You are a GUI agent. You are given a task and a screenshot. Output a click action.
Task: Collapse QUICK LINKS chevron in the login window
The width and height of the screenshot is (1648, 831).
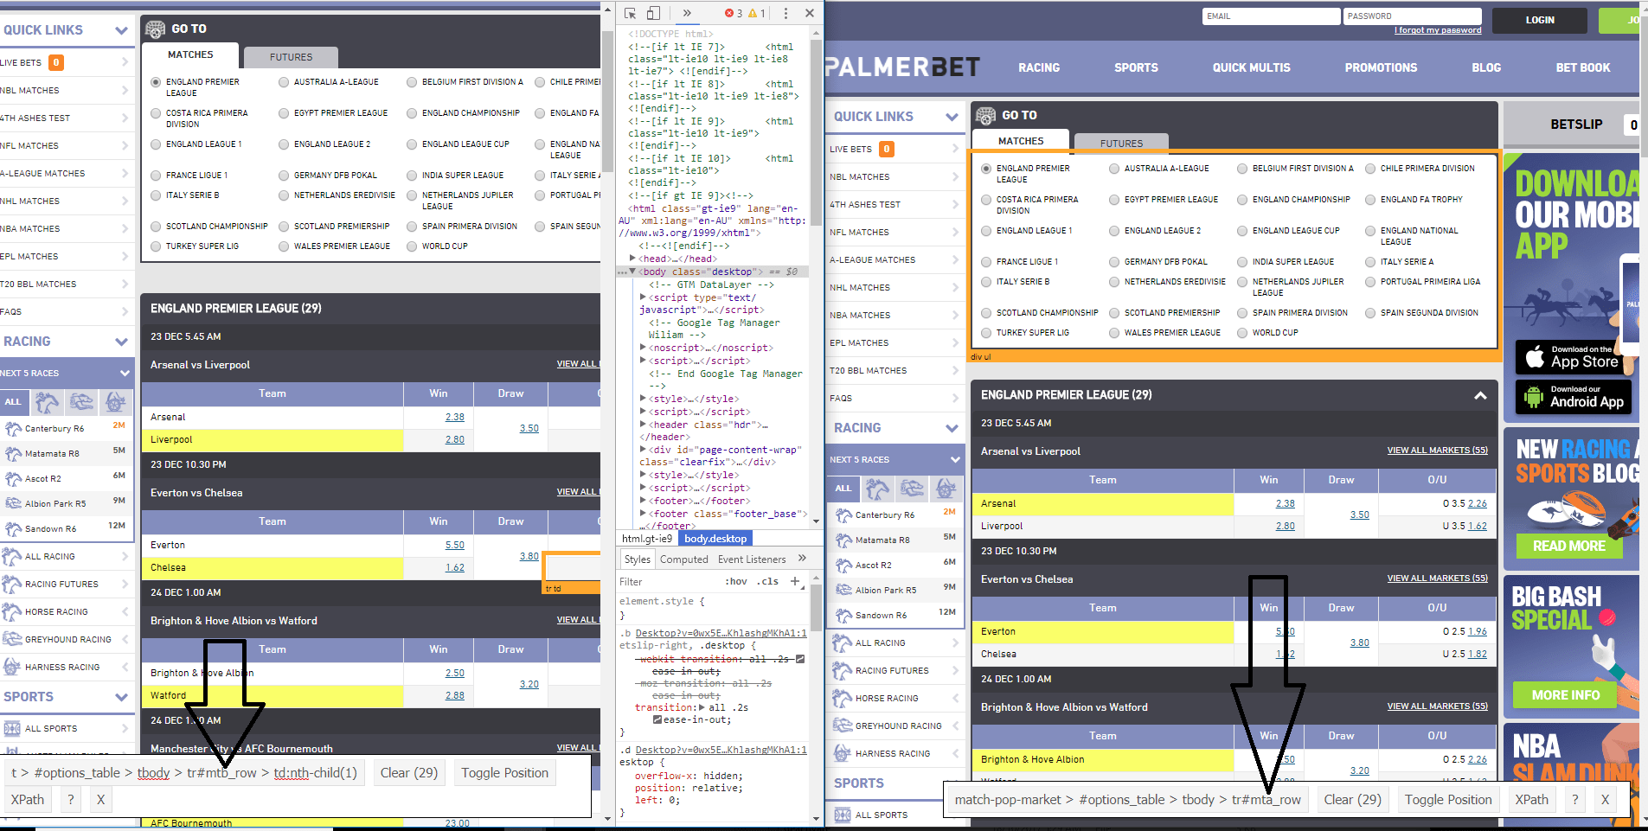point(952,117)
